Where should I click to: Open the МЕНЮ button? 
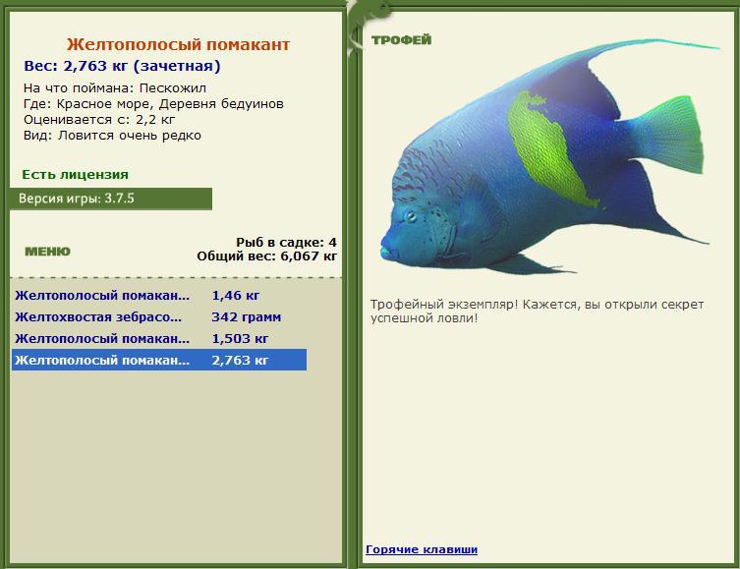tap(48, 252)
